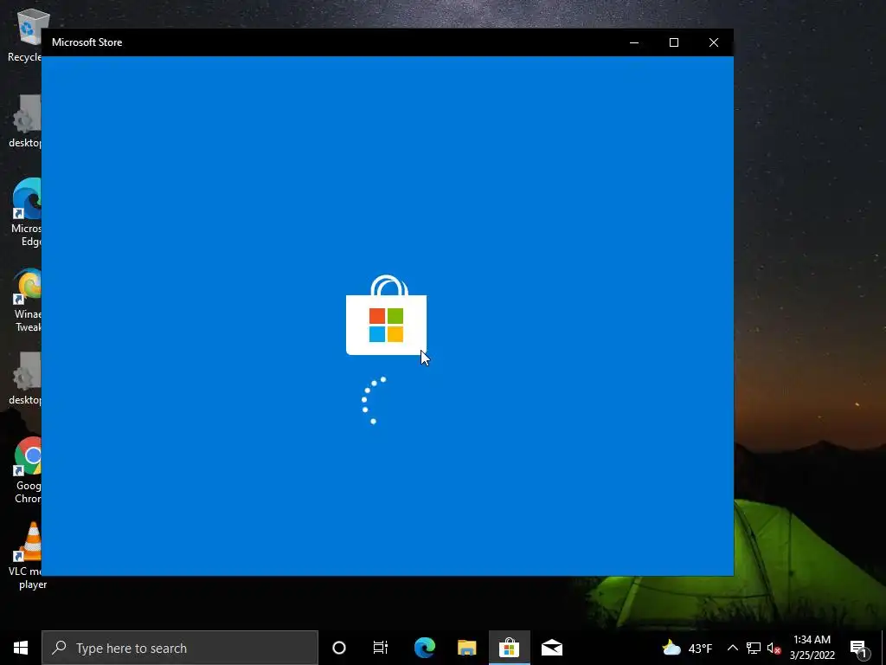Select Google Chrome desktop shortcut
The height and width of the screenshot is (665, 886).
(27, 470)
